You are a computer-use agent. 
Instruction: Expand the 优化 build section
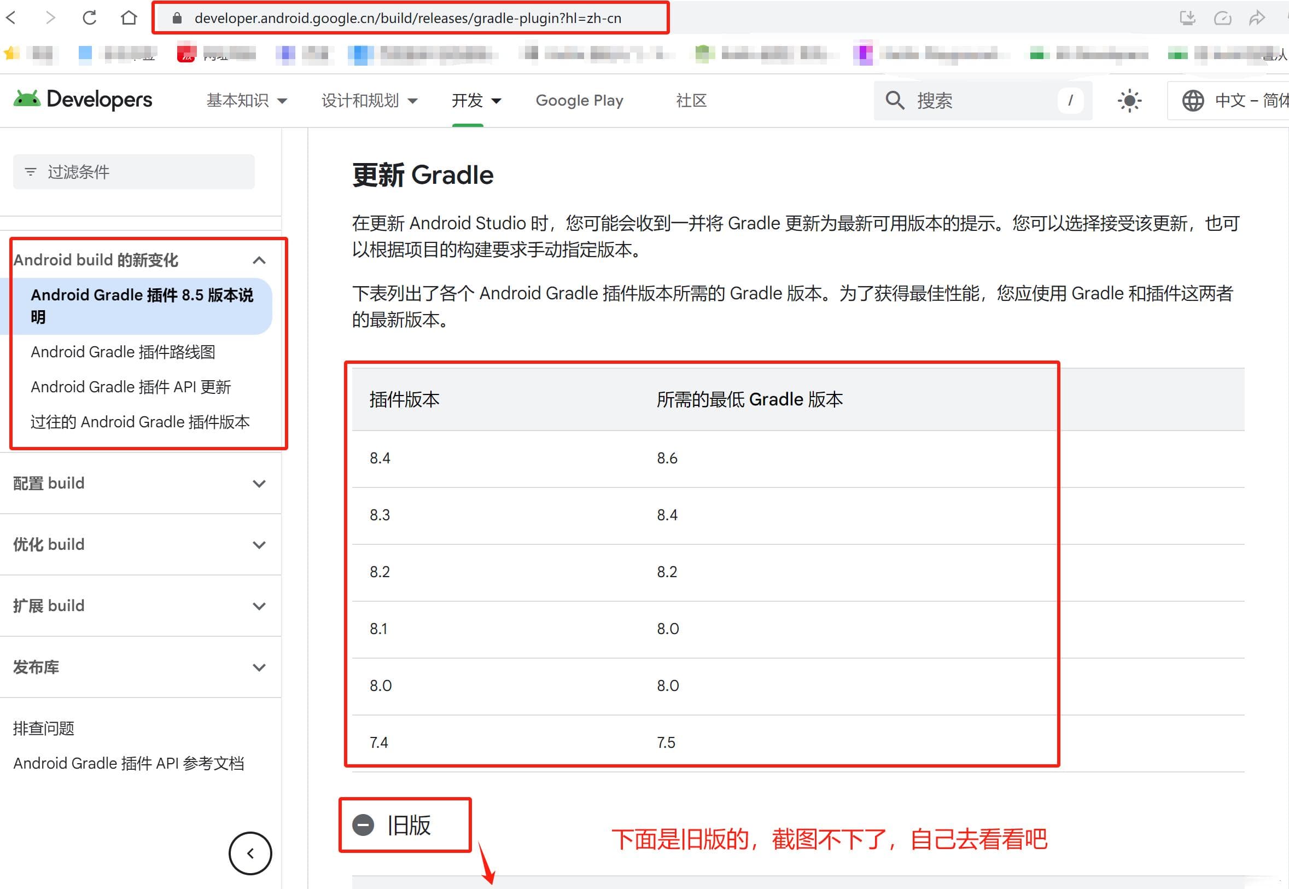click(140, 545)
